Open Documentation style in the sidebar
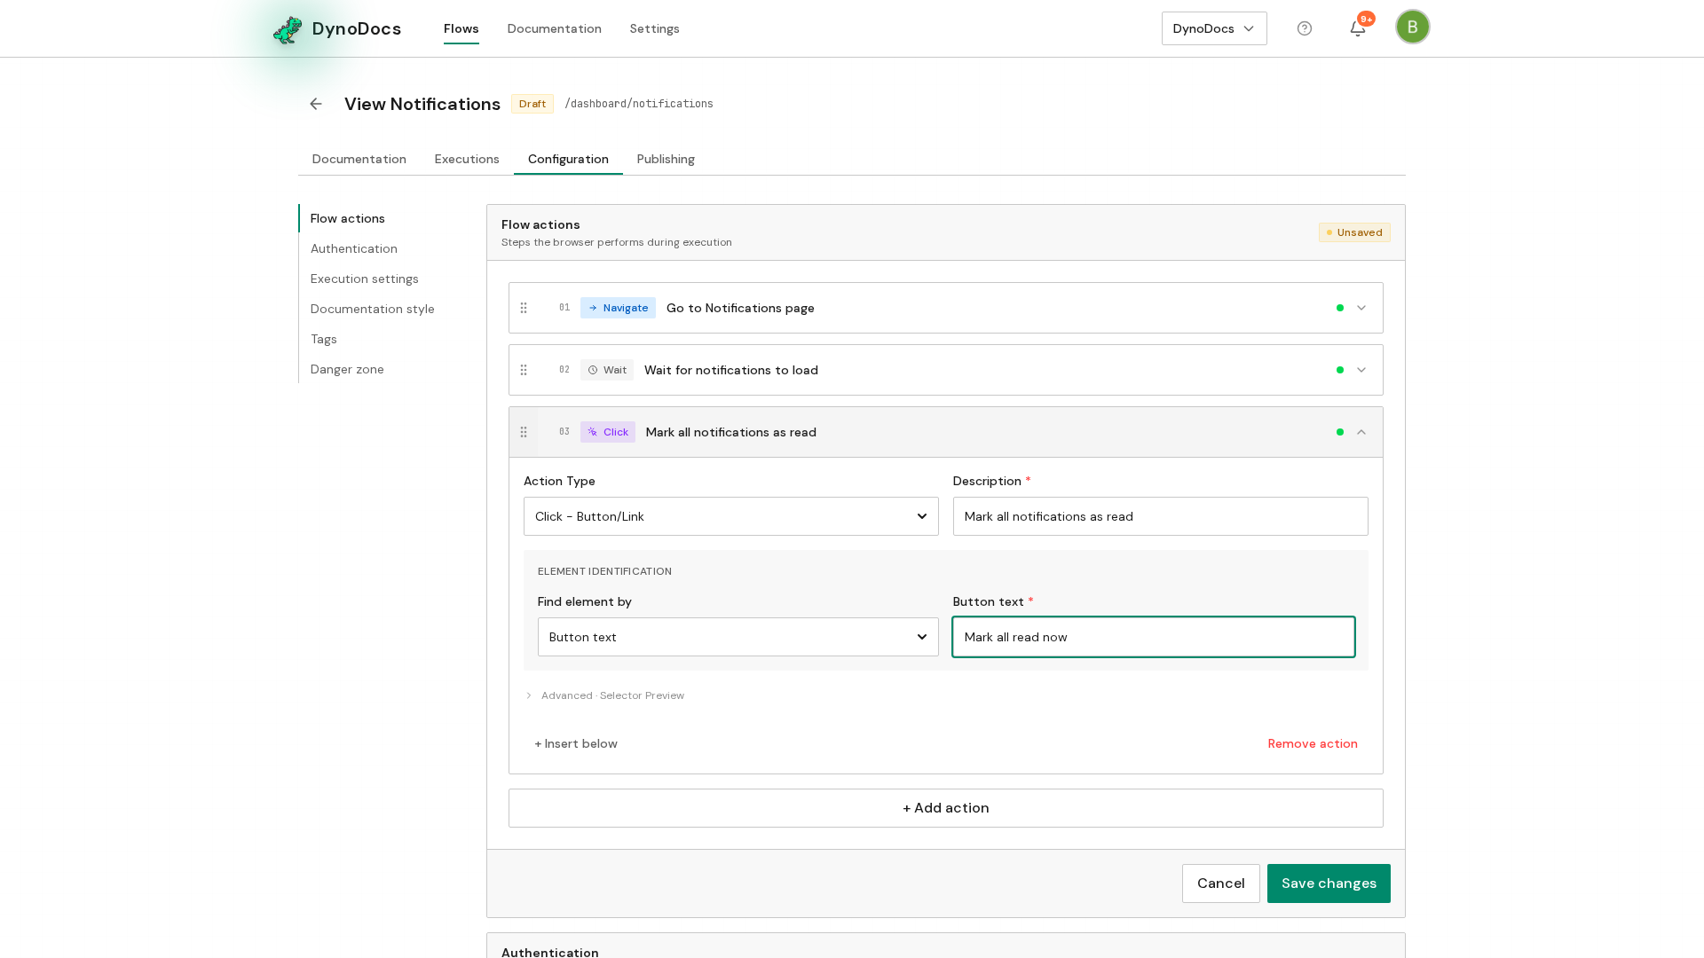1704x958 pixels. (x=373, y=309)
